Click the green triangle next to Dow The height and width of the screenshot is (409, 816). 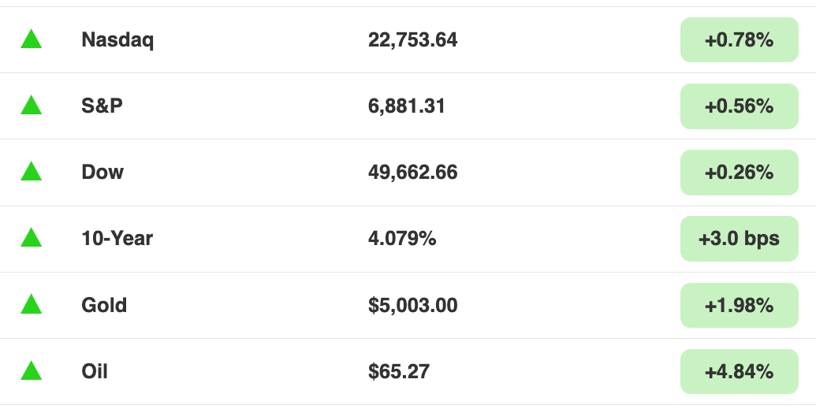(x=32, y=171)
